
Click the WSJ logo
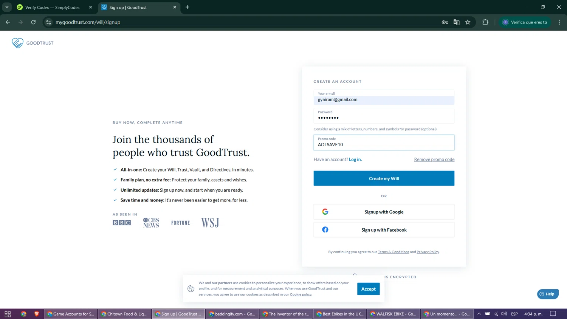pyautogui.click(x=210, y=223)
